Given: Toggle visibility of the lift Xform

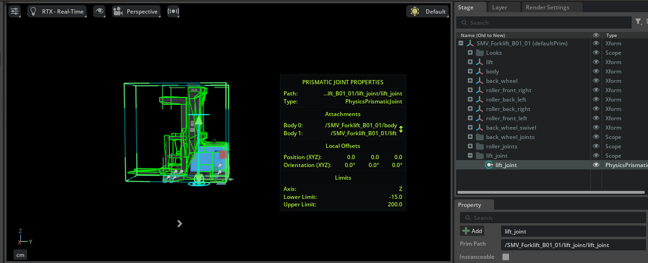Looking at the screenshot, I should [x=596, y=62].
